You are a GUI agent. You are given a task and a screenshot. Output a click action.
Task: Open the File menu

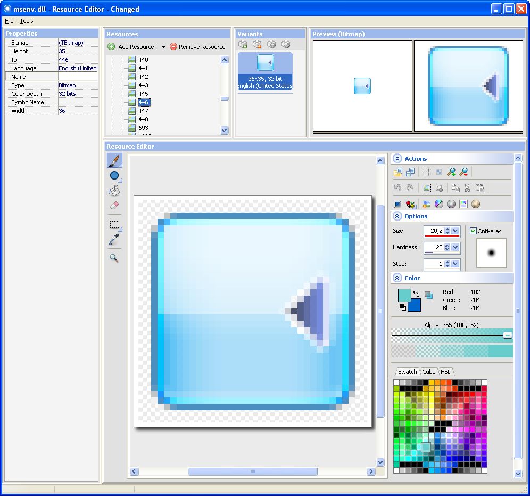[9, 21]
